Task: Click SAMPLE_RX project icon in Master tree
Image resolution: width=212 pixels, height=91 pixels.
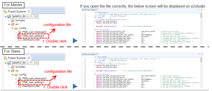Action: coord(9,17)
